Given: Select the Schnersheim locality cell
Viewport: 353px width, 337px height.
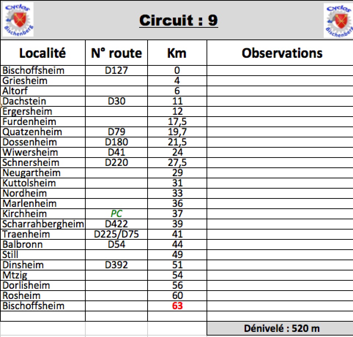Looking at the screenshot, I should click(43, 163).
